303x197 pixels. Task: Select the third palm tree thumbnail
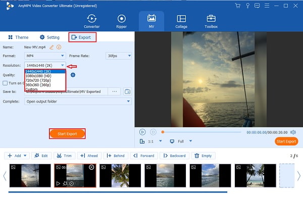(x=120, y=176)
